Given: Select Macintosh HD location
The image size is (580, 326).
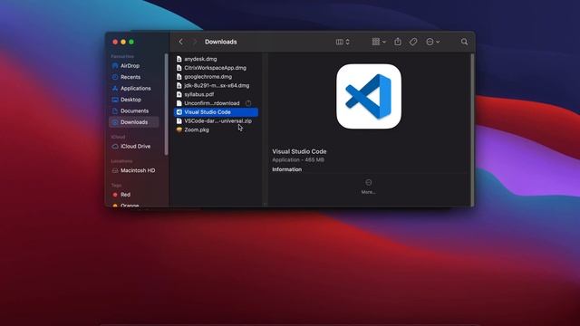Looking at the screenshot, I should 134,170.
